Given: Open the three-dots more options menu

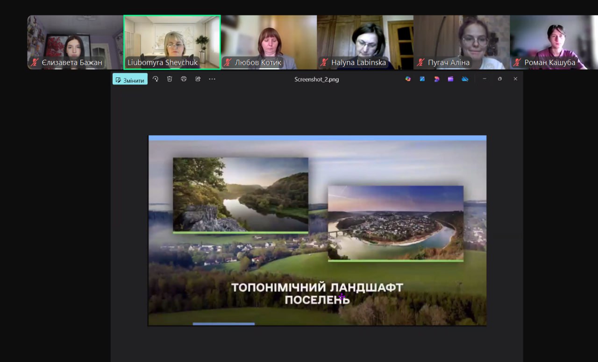Looking at the screenshot, I should [x=212, y=79].
